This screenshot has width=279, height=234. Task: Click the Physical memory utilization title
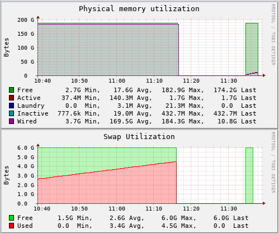[139, 9]
